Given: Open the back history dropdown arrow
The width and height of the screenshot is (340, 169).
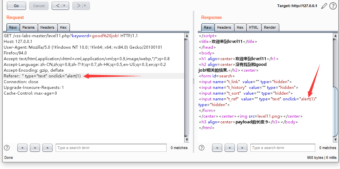Looking at the screenshot, I should (x=64, y=6).
